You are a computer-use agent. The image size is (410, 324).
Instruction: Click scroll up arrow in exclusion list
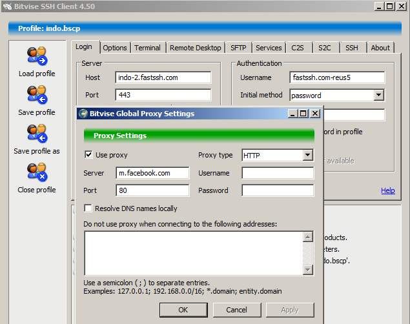pyautogui.click(x=308, y=237)
